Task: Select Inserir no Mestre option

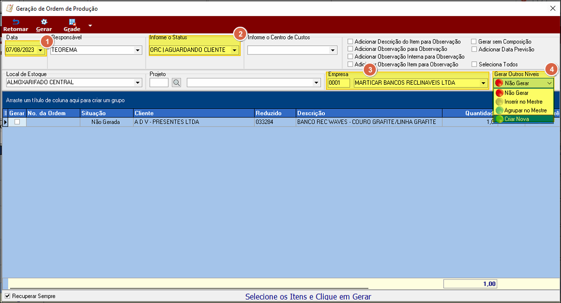Action: [x=524, y=102]
